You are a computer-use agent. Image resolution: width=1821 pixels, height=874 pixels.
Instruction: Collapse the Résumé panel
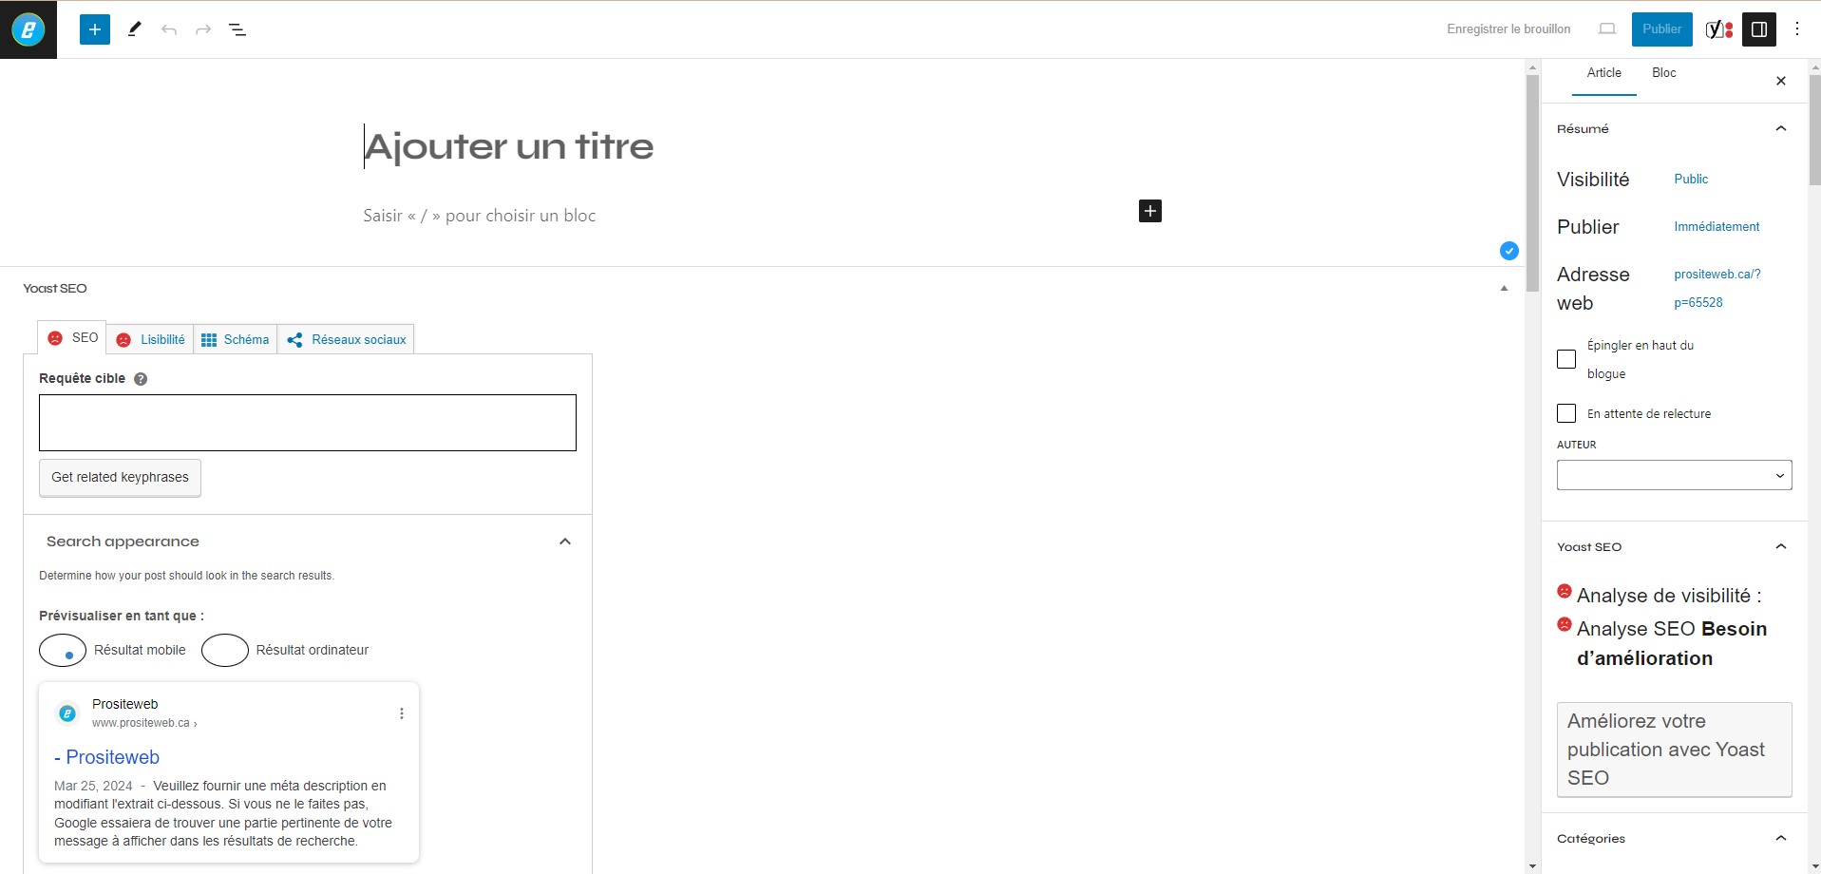click(1781, 128)
